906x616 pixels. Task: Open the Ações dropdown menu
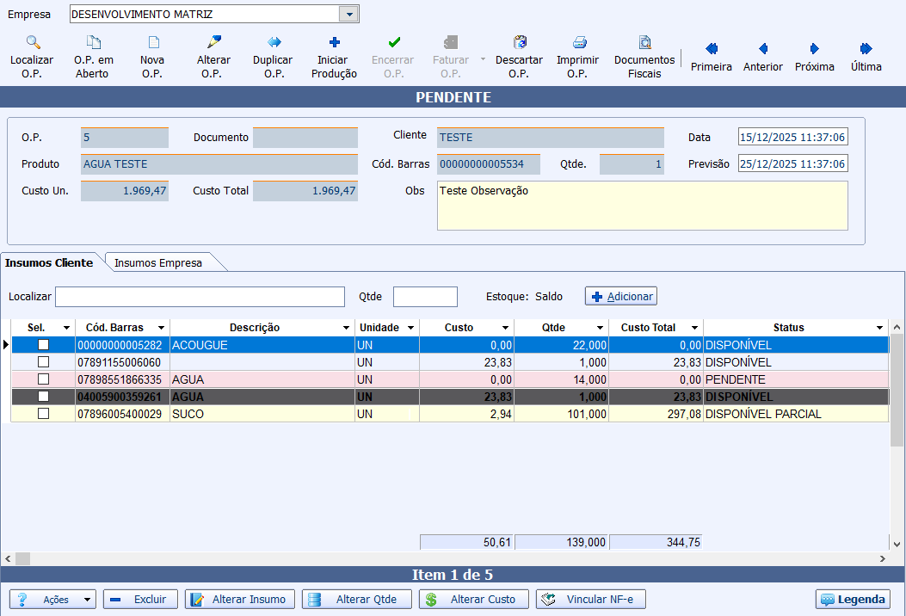pos(52,600)
